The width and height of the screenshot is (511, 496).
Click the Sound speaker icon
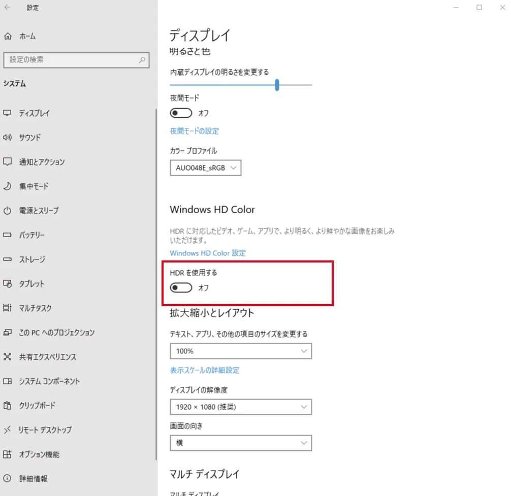7,138
